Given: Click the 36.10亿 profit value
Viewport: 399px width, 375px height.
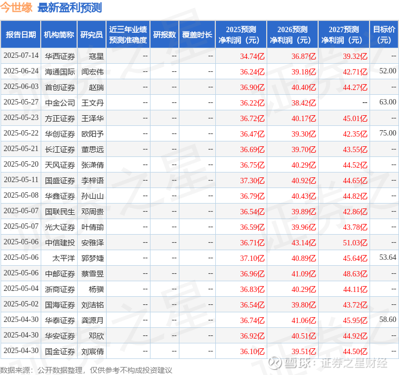Looking at the screenshot, I should click(252, 351).
